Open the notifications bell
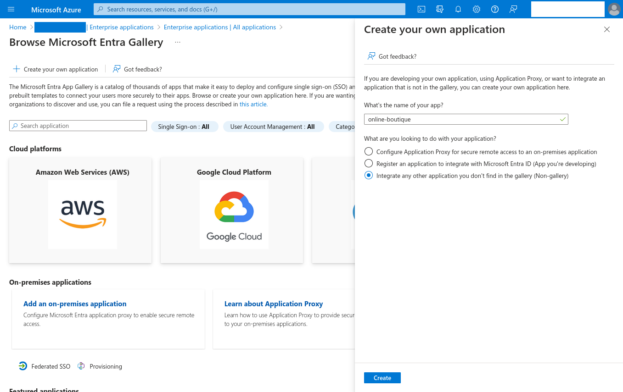Image resolution: width=623 pixels, height=392 pixels. (x=458, y=9)
